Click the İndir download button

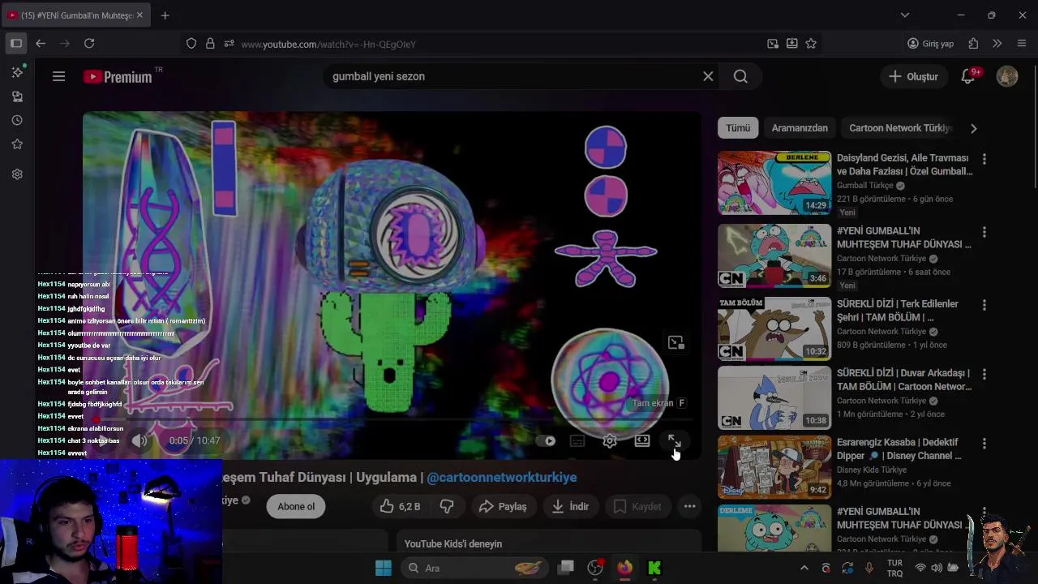click(x=570, y=506)
